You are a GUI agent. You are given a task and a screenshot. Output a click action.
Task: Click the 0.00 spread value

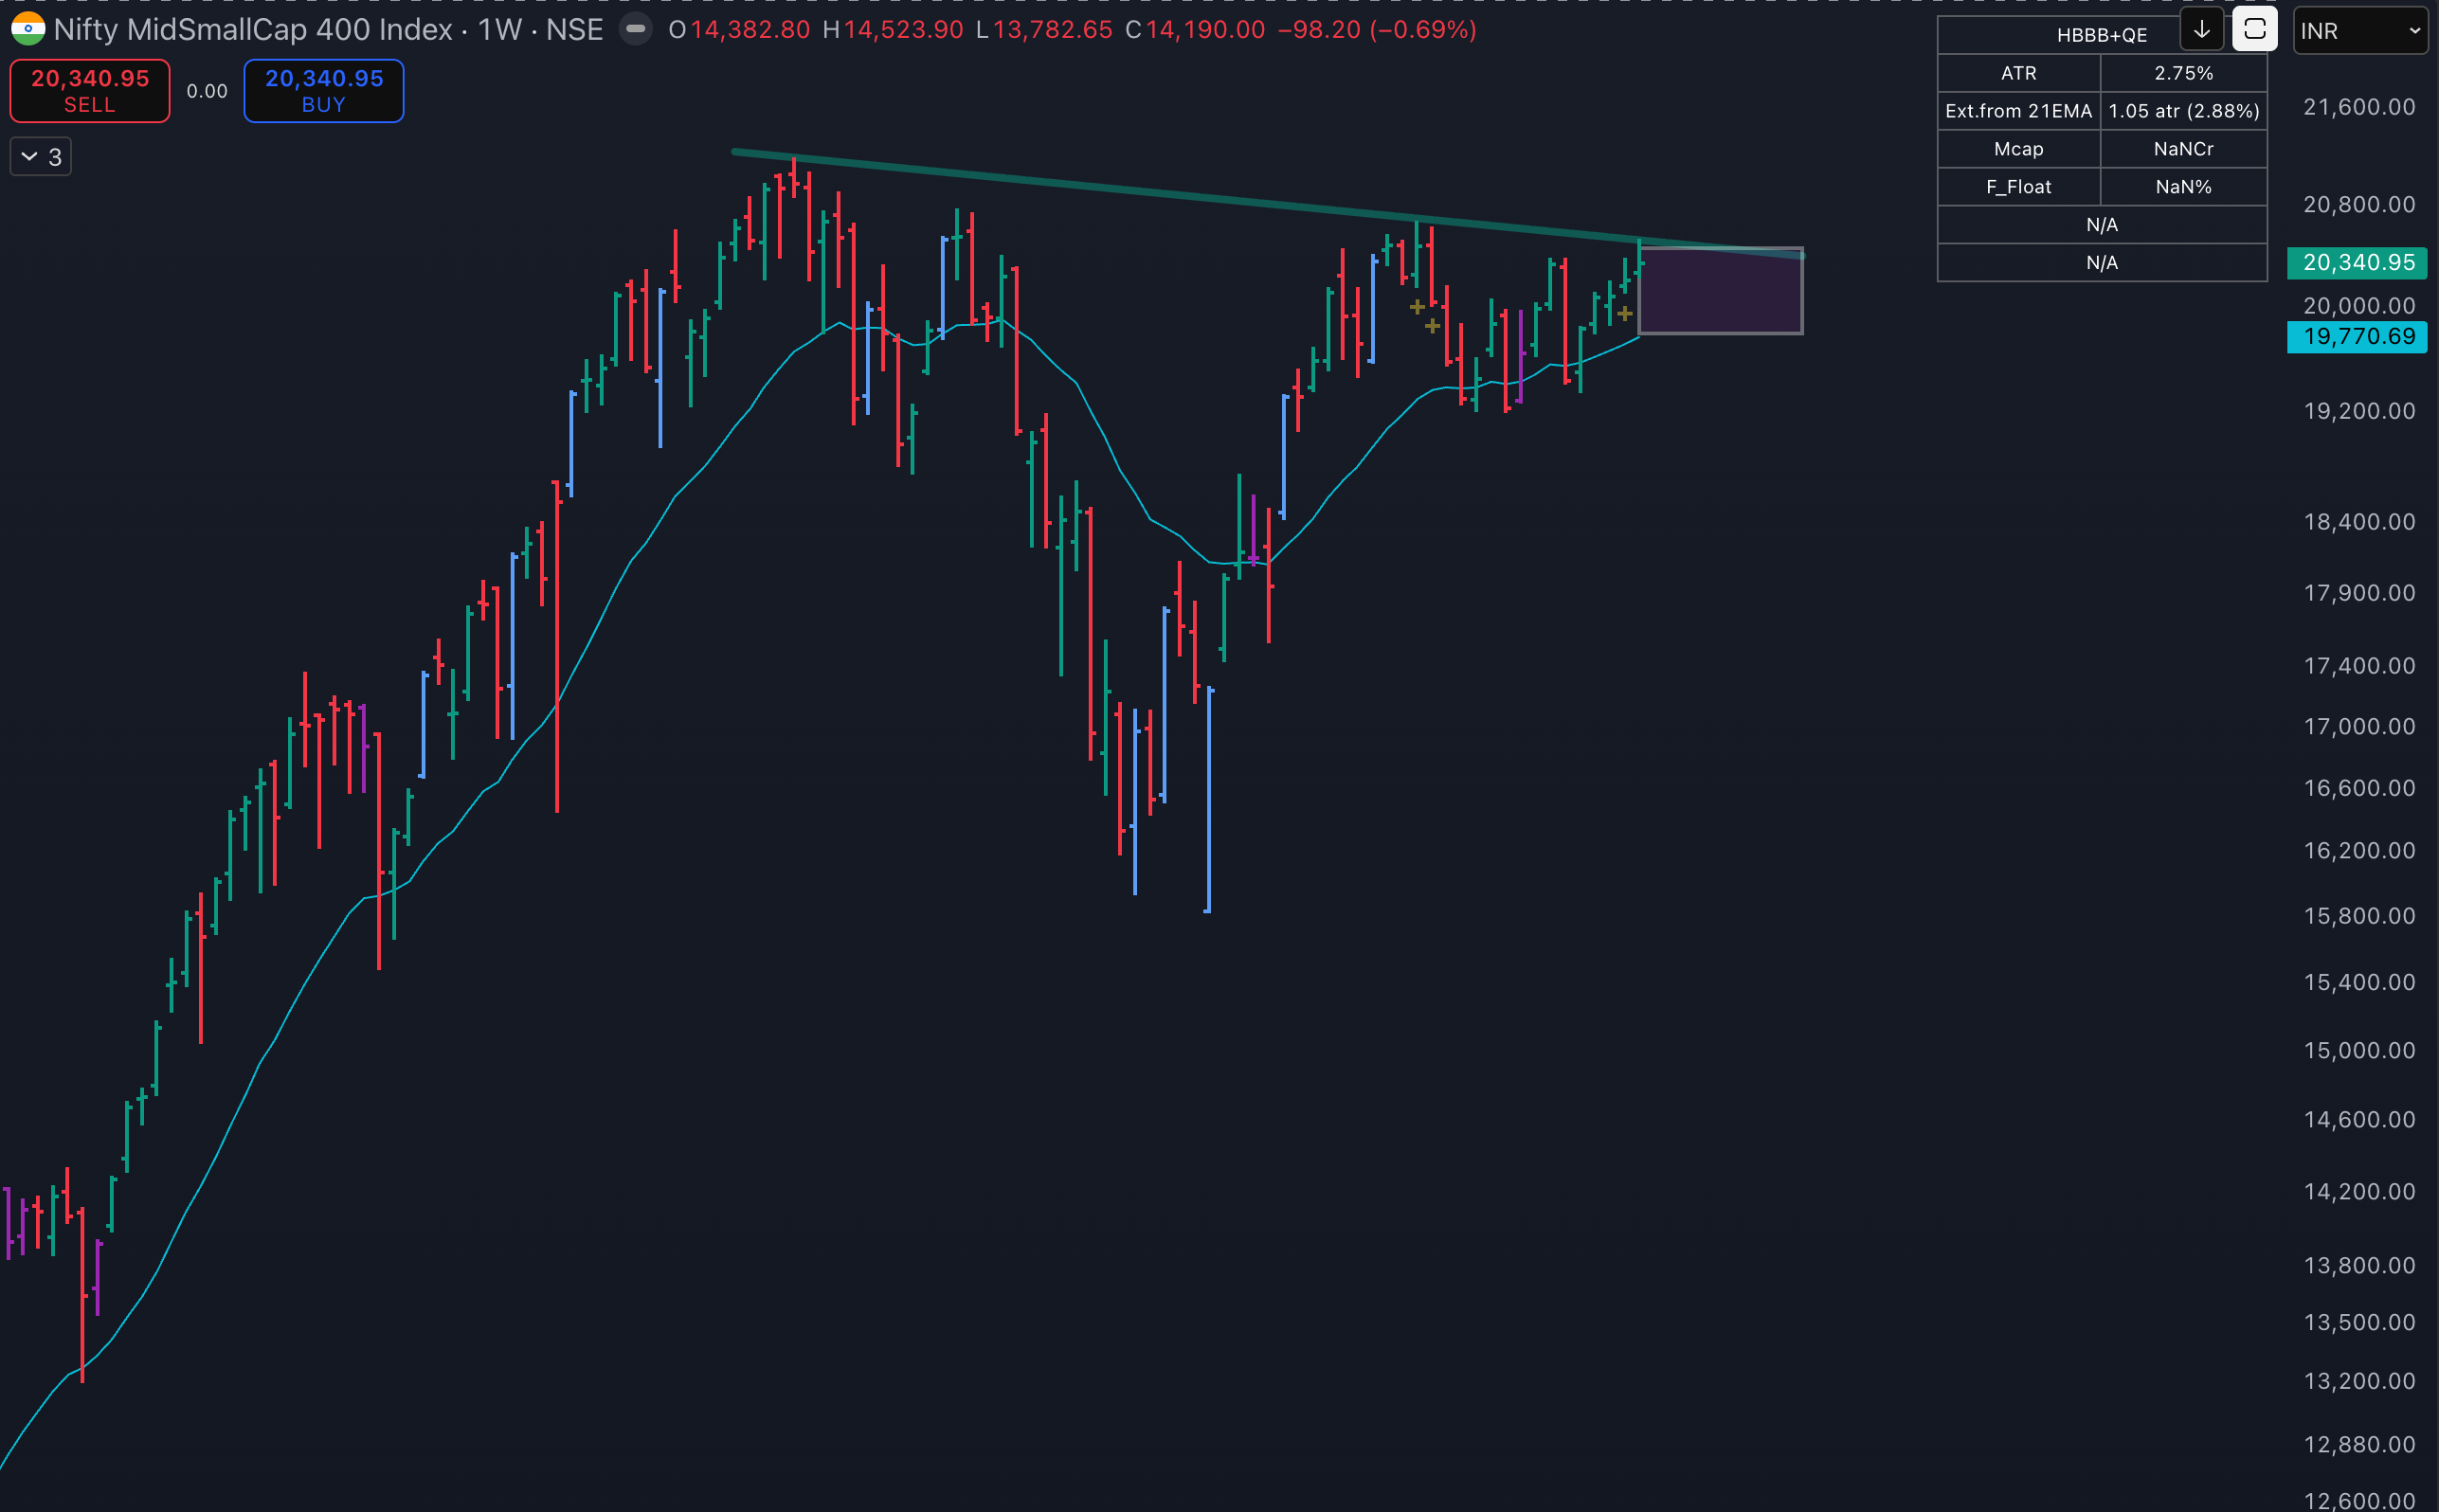207,91
